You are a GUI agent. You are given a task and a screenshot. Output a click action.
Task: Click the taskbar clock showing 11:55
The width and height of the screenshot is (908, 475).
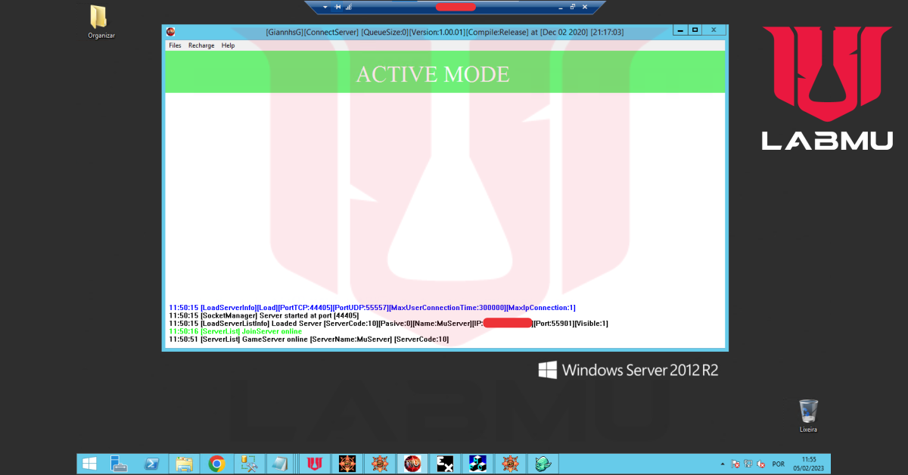[809, 464]
